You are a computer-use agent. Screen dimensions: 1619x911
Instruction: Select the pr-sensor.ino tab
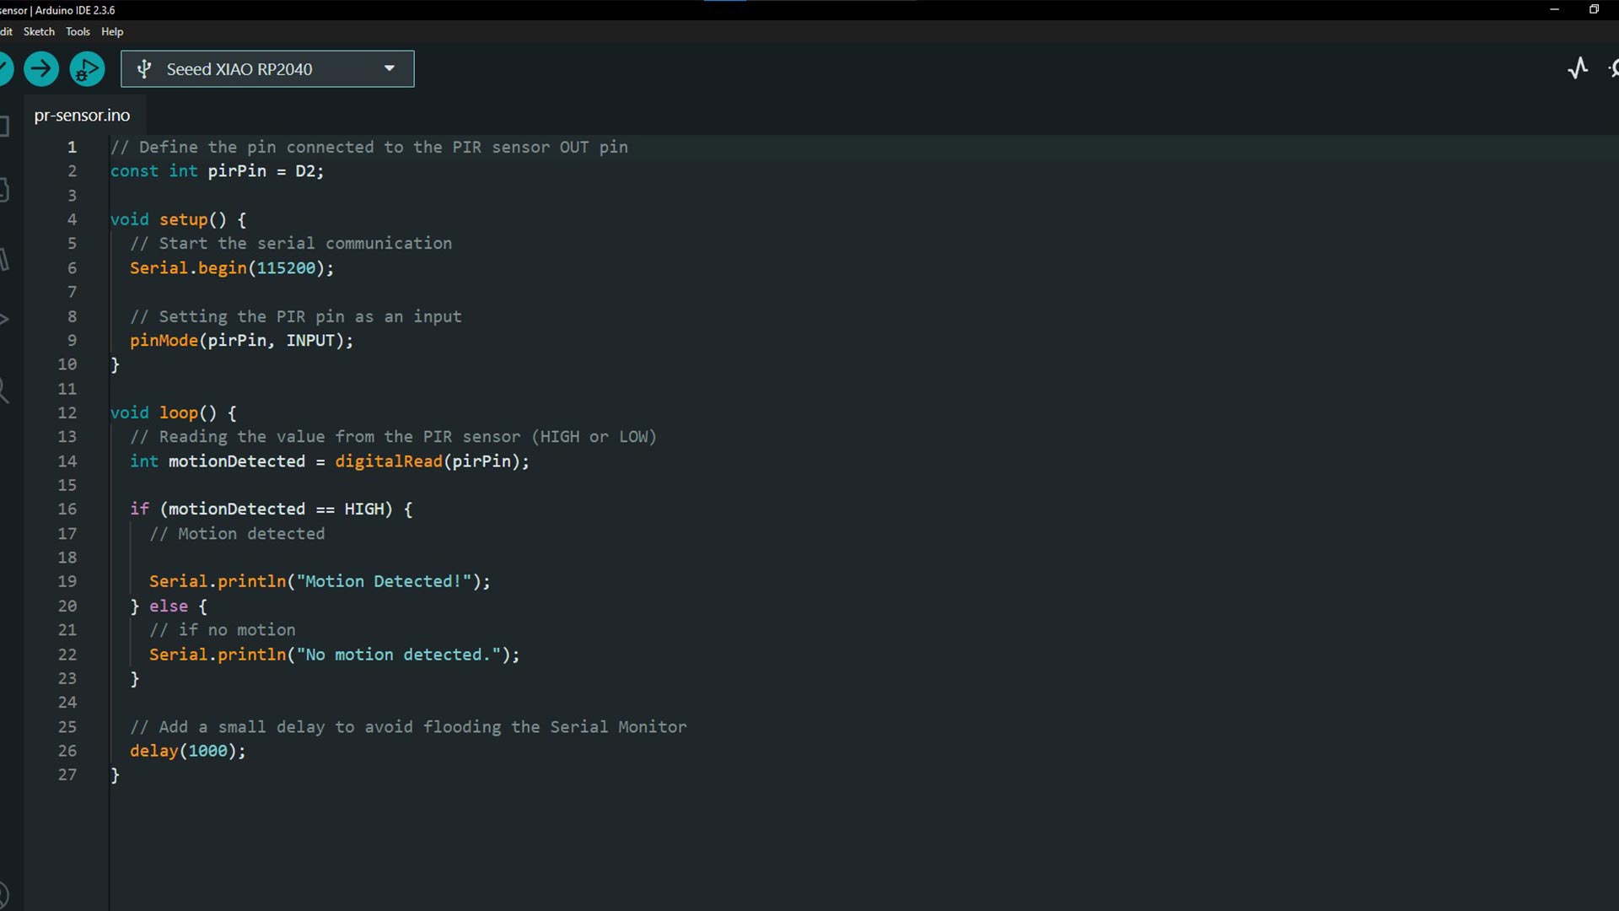point(82,116)
